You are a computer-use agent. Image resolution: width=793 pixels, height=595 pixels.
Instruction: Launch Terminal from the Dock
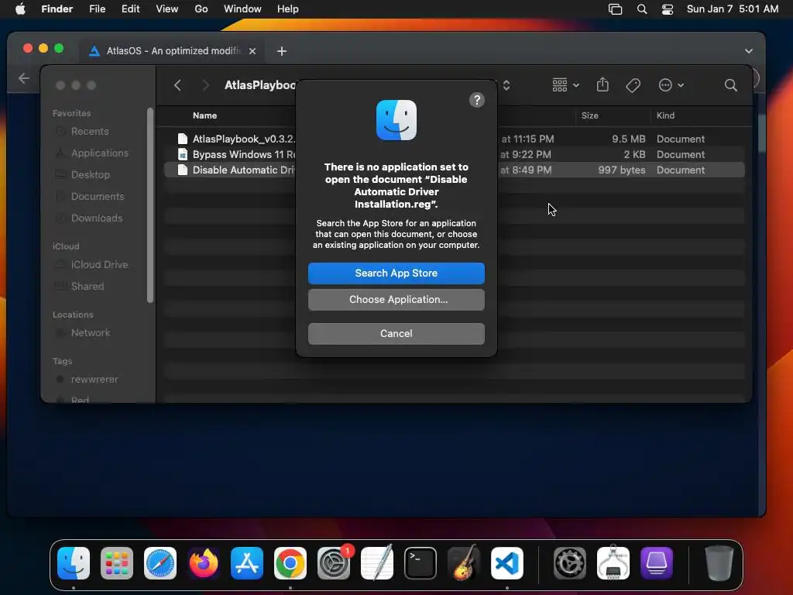pos(421,563)
